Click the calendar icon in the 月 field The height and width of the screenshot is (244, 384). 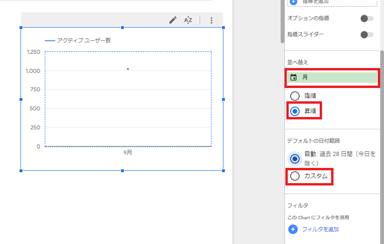click(x=293, y=77)
